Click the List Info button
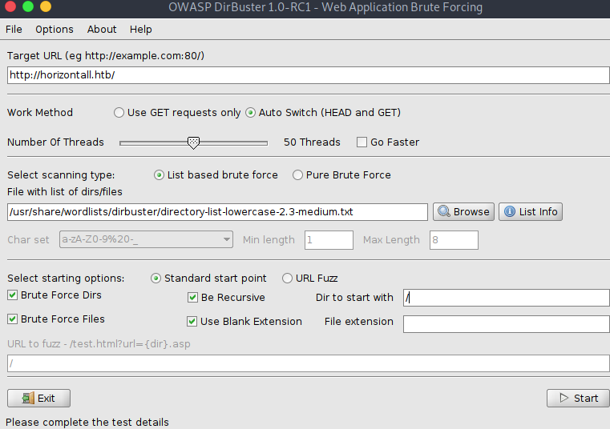The width and height of the screenshot is (610, 429). [x=531, y=212]
